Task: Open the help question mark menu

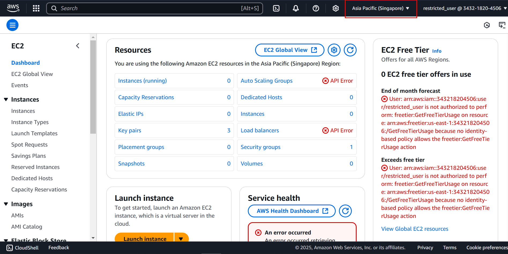Action: [316, 8]
